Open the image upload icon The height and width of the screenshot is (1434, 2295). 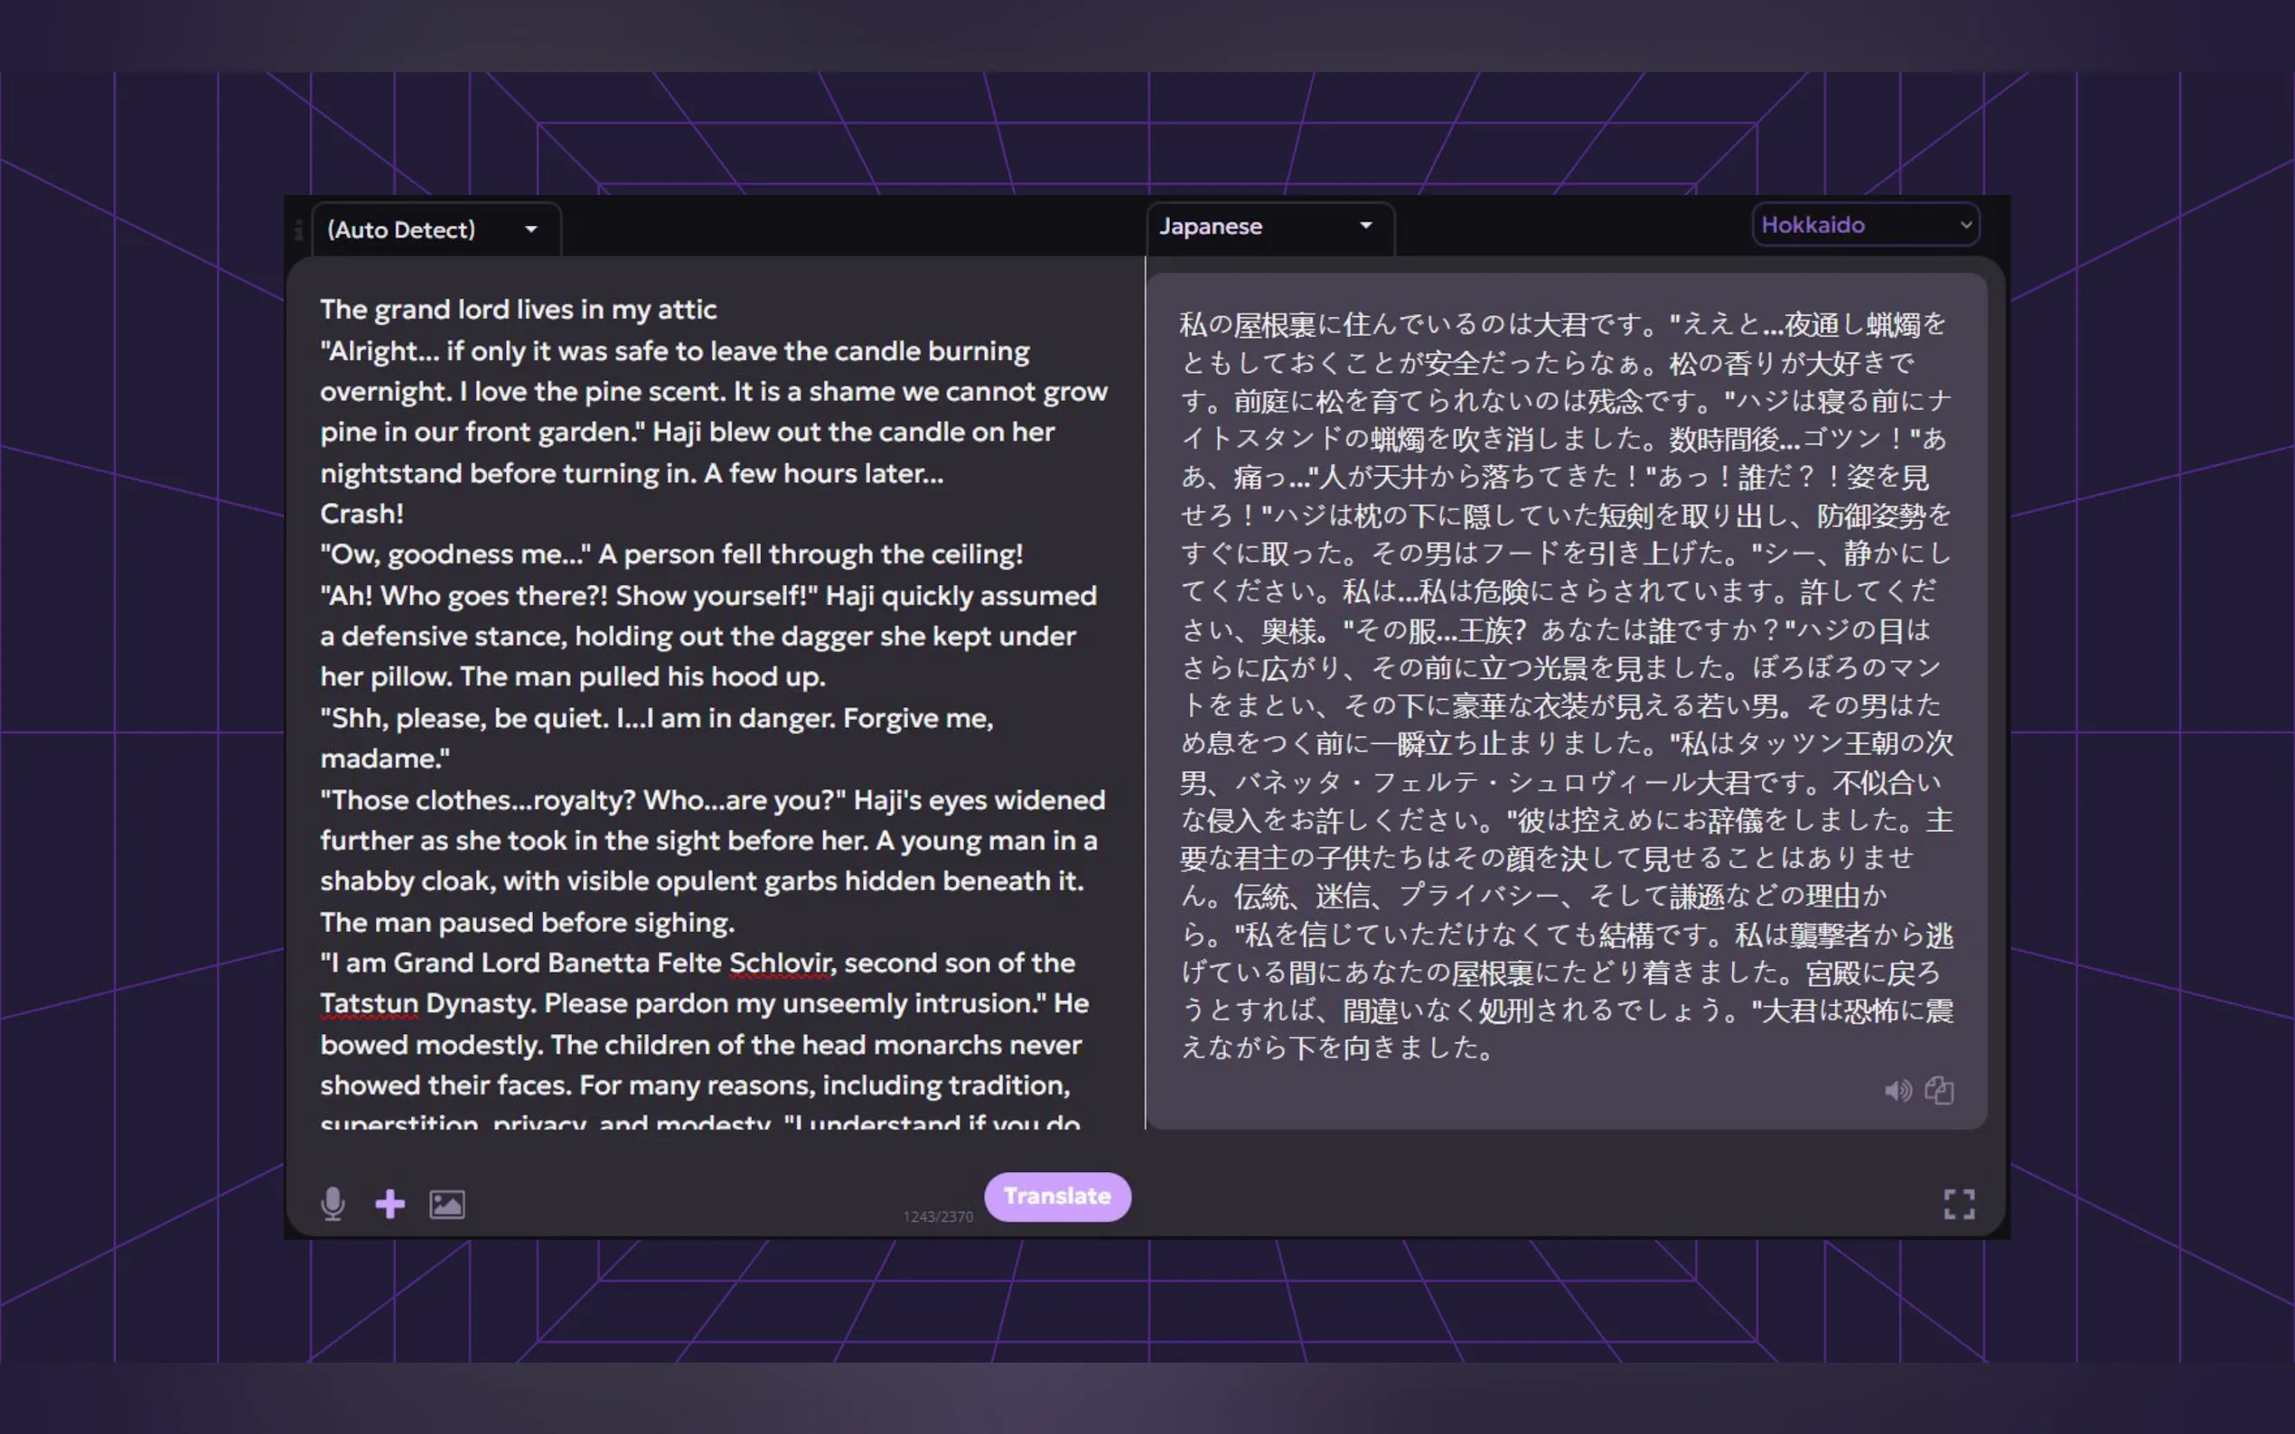click(447, 1205)
